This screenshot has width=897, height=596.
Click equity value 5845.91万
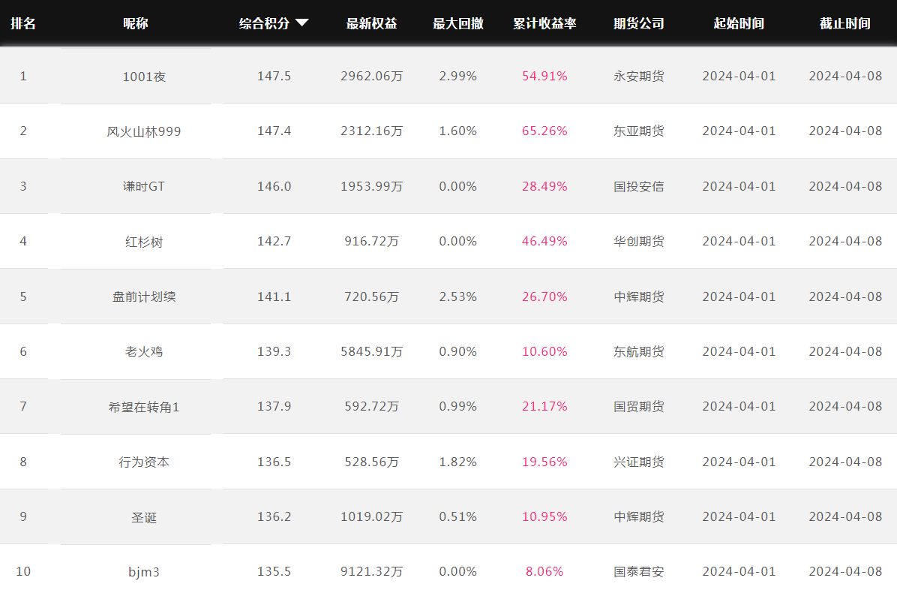[372, 351]
